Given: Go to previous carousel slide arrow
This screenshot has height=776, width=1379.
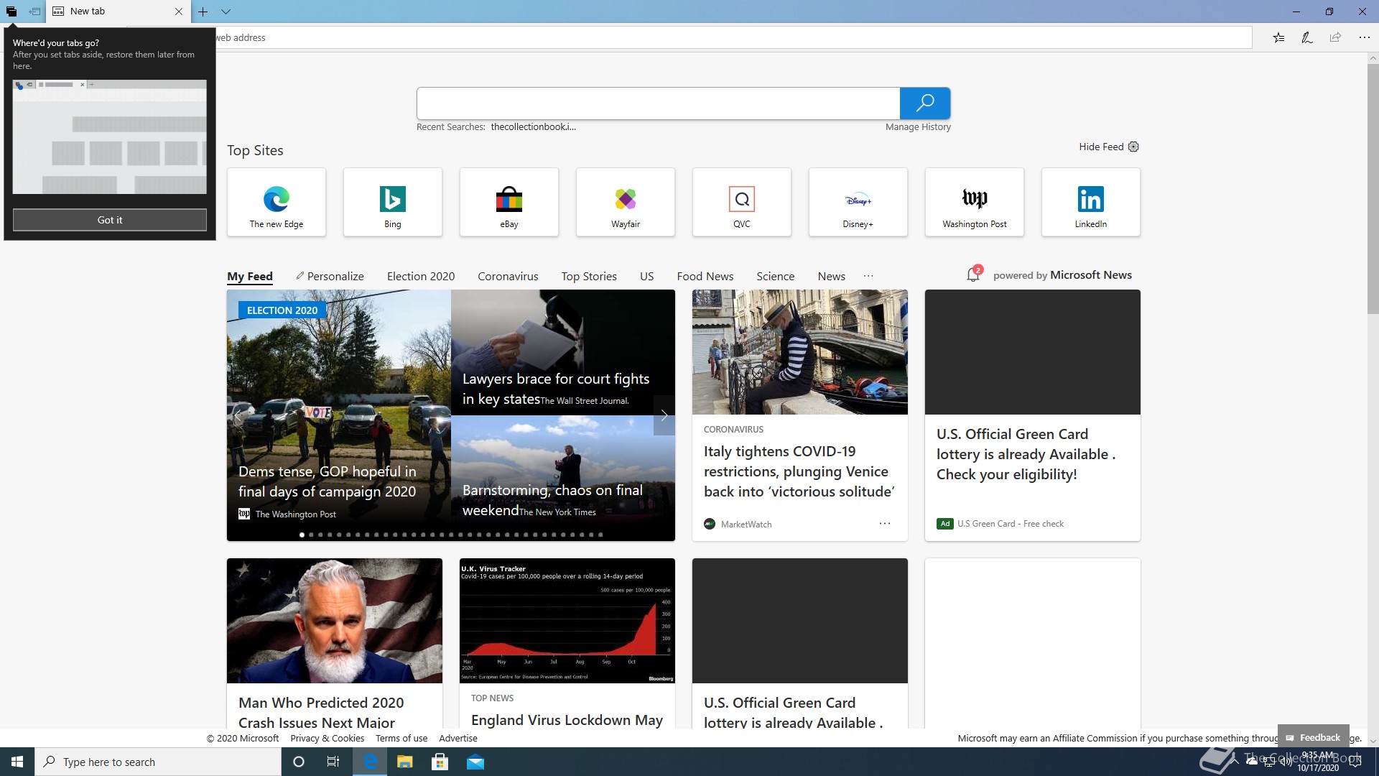Looking at the screenshot, I should (238, 415).
